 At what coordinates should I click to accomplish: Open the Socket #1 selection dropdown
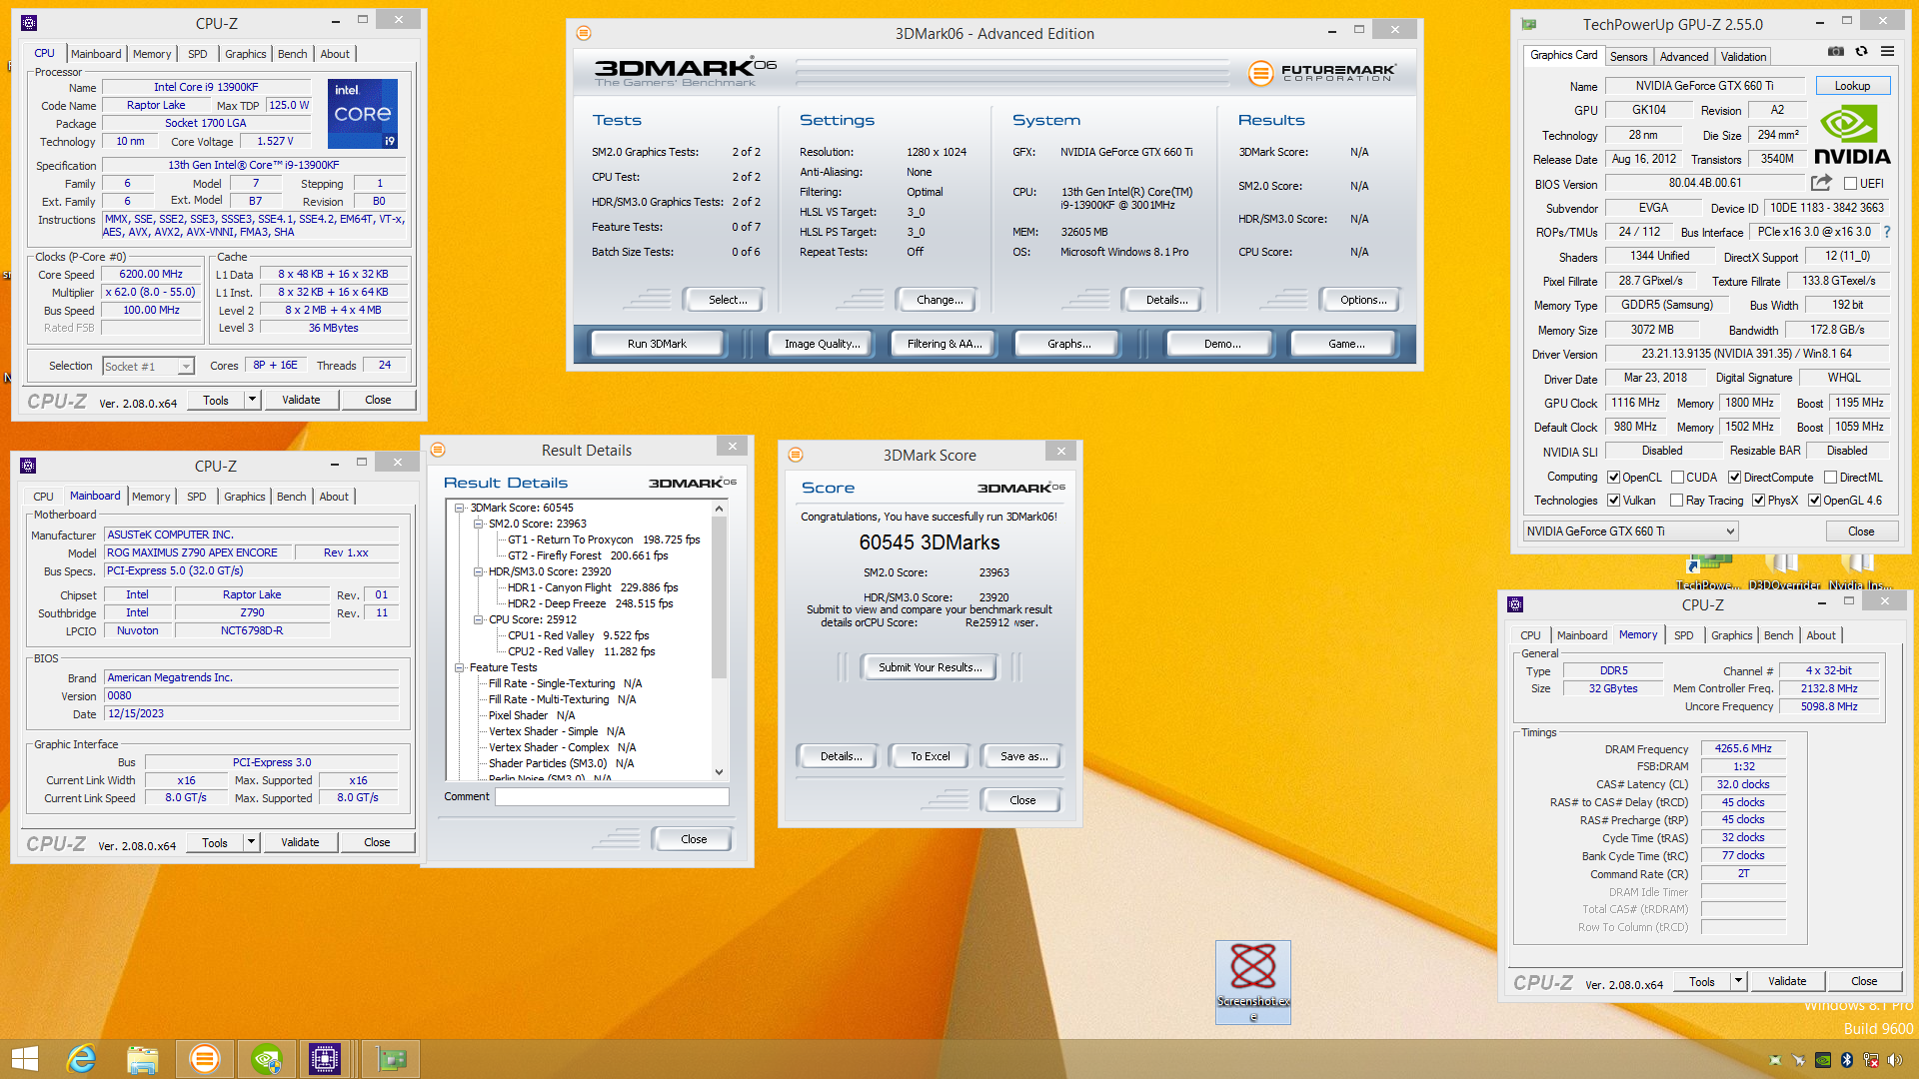(x=148, y=367)
